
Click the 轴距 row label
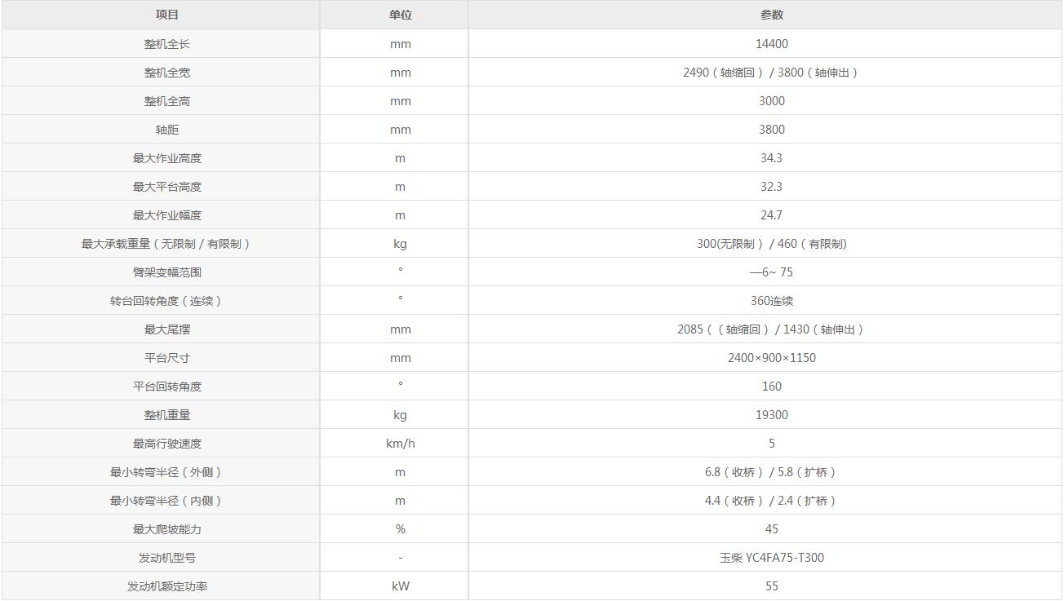coord(167,130)
